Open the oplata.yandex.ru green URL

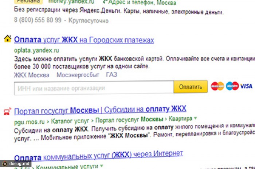36,50
